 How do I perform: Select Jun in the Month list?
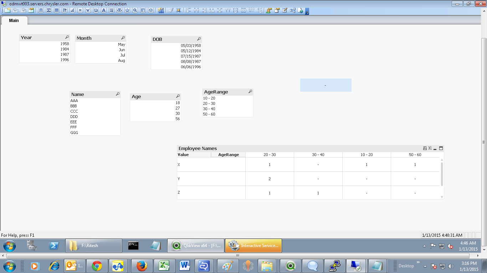101,50
